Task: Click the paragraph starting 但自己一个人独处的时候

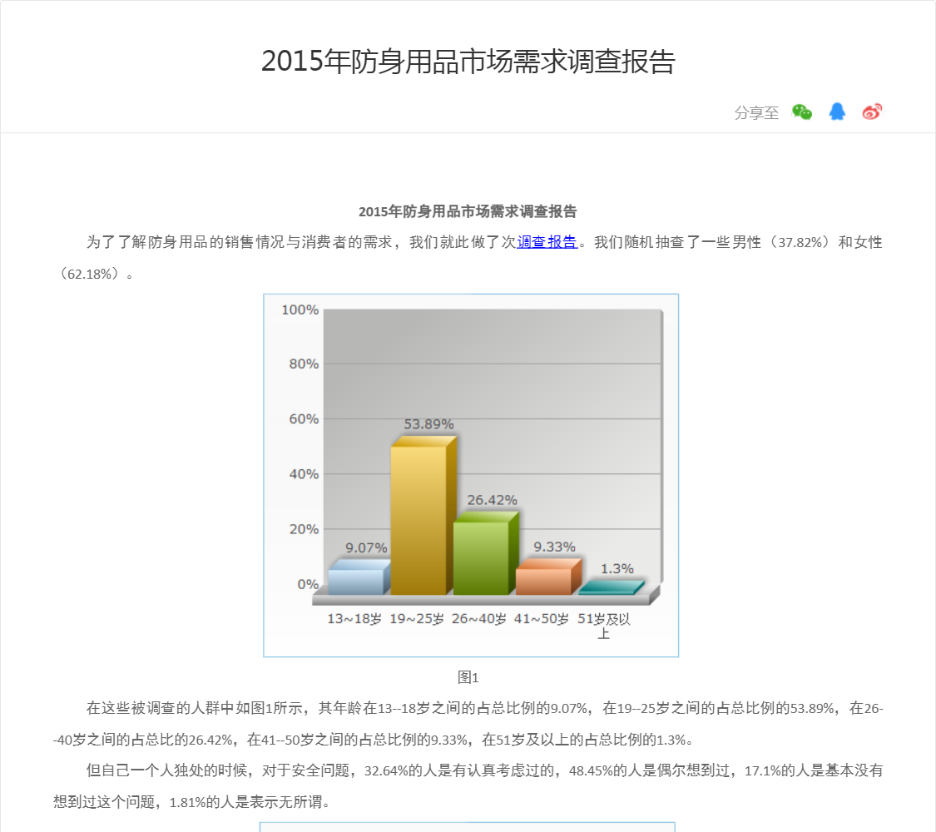Action: [x=468, y=786]
